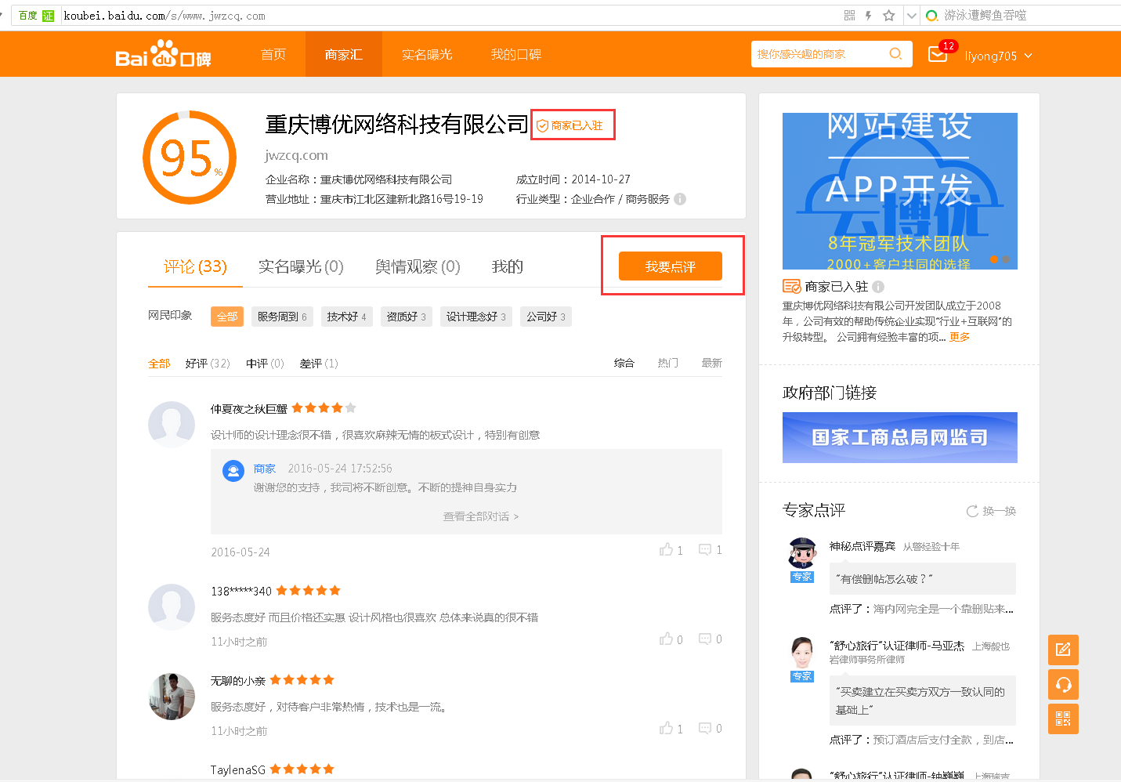Like the 无聊的小亲 review

point(667,729)
